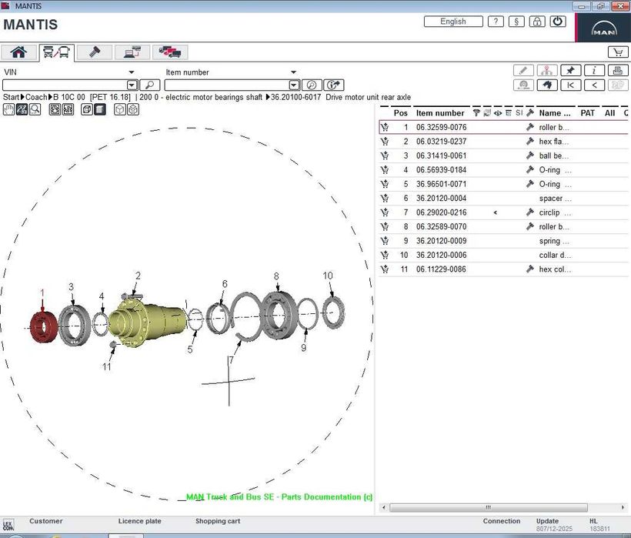This screenshot has height=538, width=631.
Task: Open the bolt parts tab
Action: [95, 52]
